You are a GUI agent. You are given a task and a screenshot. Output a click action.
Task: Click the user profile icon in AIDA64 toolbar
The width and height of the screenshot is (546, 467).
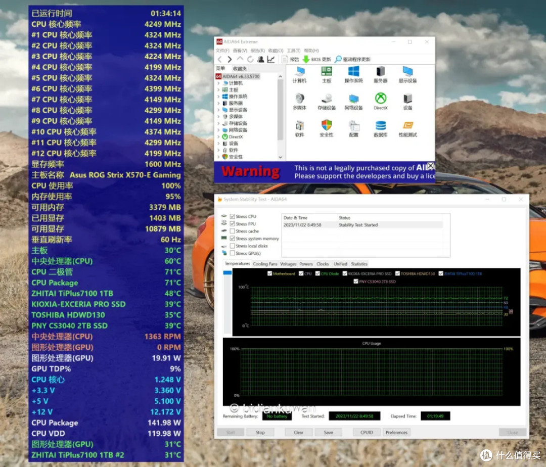tap(260, 60)
